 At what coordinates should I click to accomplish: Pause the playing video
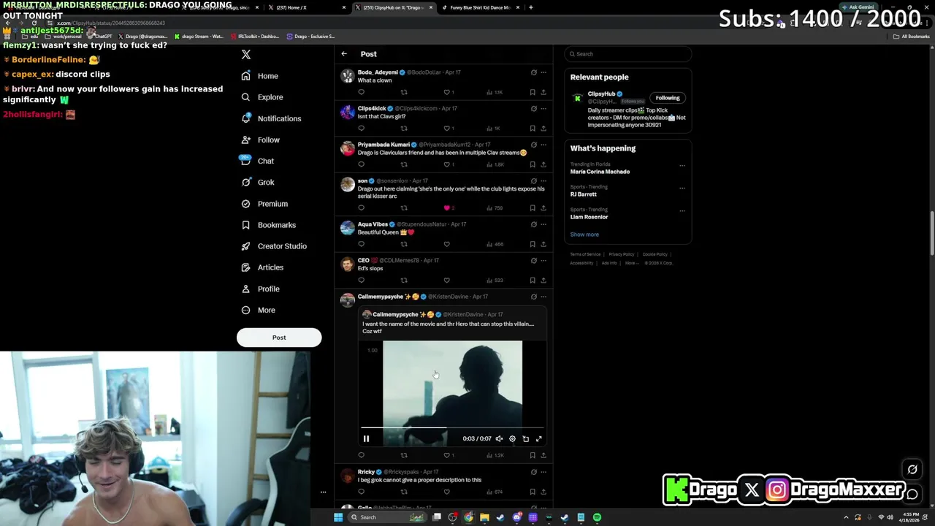[x=366, y=439]
